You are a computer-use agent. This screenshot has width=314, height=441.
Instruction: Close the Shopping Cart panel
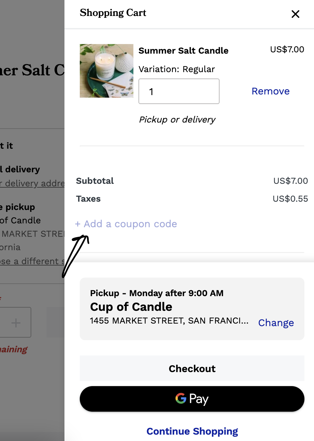[x=295, y=14]
